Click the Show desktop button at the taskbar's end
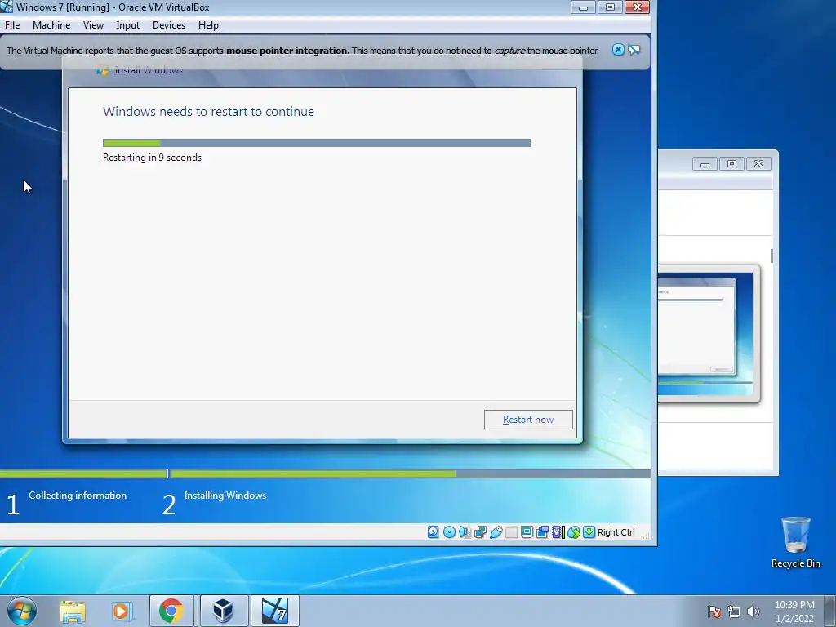The height and width of the screenshot is (627, 836). (x=830, y=611)
